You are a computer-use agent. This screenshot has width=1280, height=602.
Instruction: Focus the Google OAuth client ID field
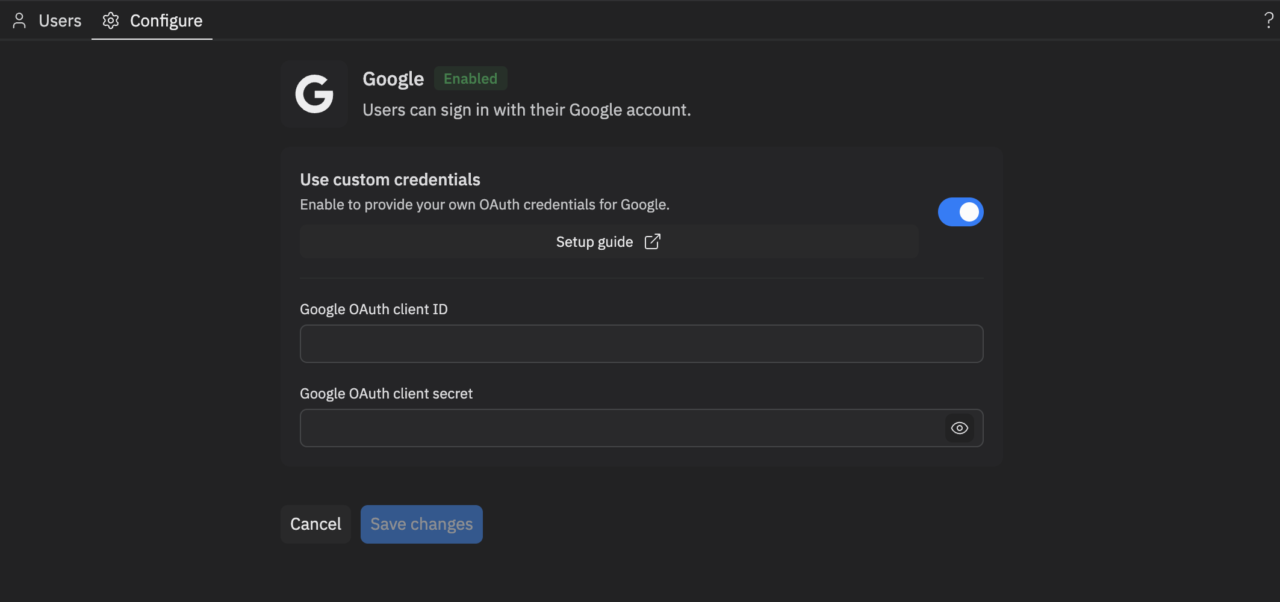[x=641, y=343]
